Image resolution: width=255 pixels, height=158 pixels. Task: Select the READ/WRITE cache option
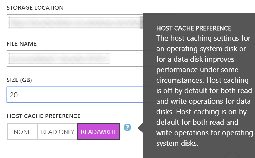point(99,132)
